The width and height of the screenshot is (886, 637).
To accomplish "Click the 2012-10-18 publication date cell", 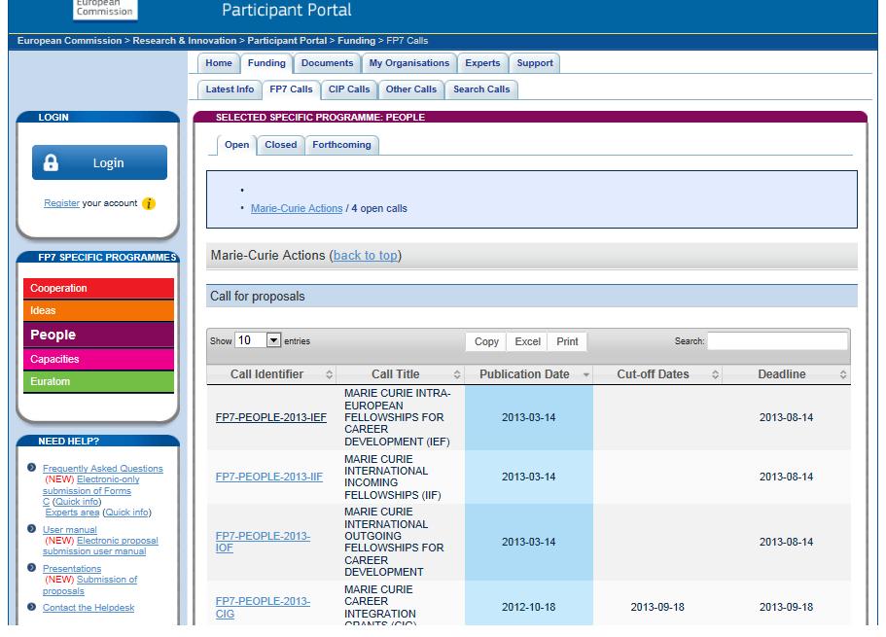I will pyautogui.click(x=528, y=607).
